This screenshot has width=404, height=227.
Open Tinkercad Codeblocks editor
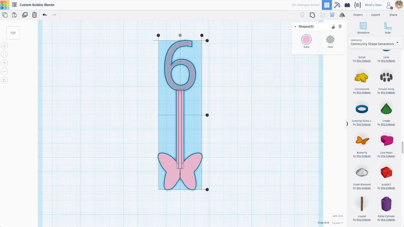pyautogui.click(x=358, y=5)
